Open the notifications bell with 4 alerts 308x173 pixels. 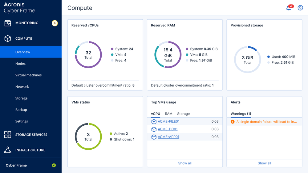point(289,8)
